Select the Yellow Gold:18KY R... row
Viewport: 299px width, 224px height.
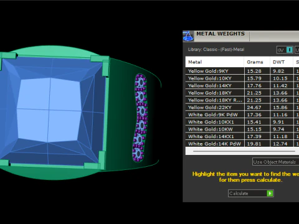242,100
